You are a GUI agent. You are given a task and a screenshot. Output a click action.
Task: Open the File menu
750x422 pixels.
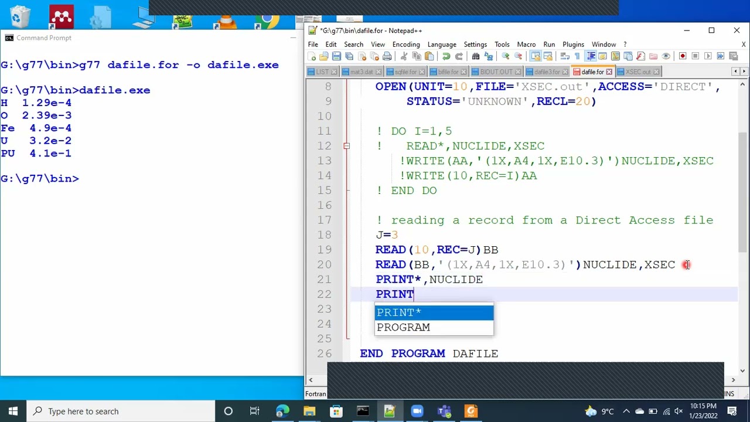[x=313, y=45]
